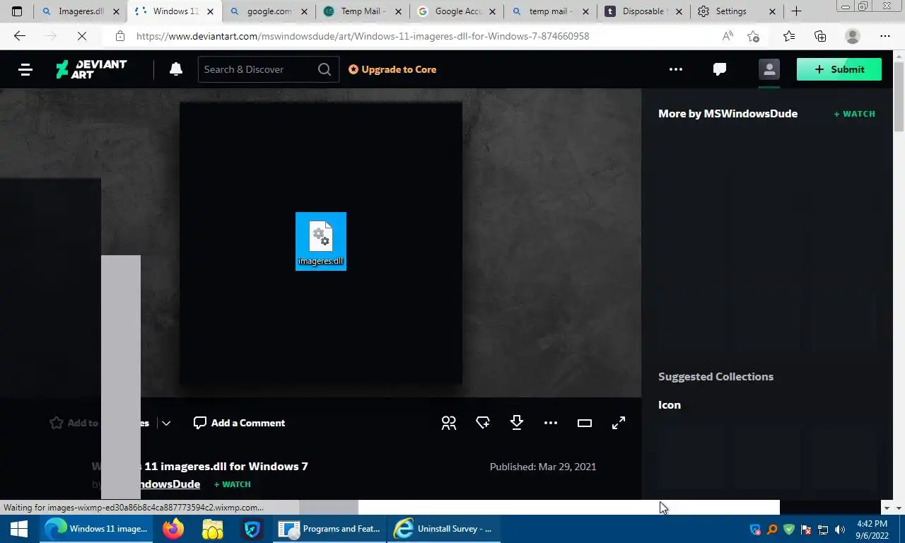The height and width of the screenshot is (543, 905).
Task: Open Edge Settings and more menu
Action: pyautogui.click(x=885, y=36)
